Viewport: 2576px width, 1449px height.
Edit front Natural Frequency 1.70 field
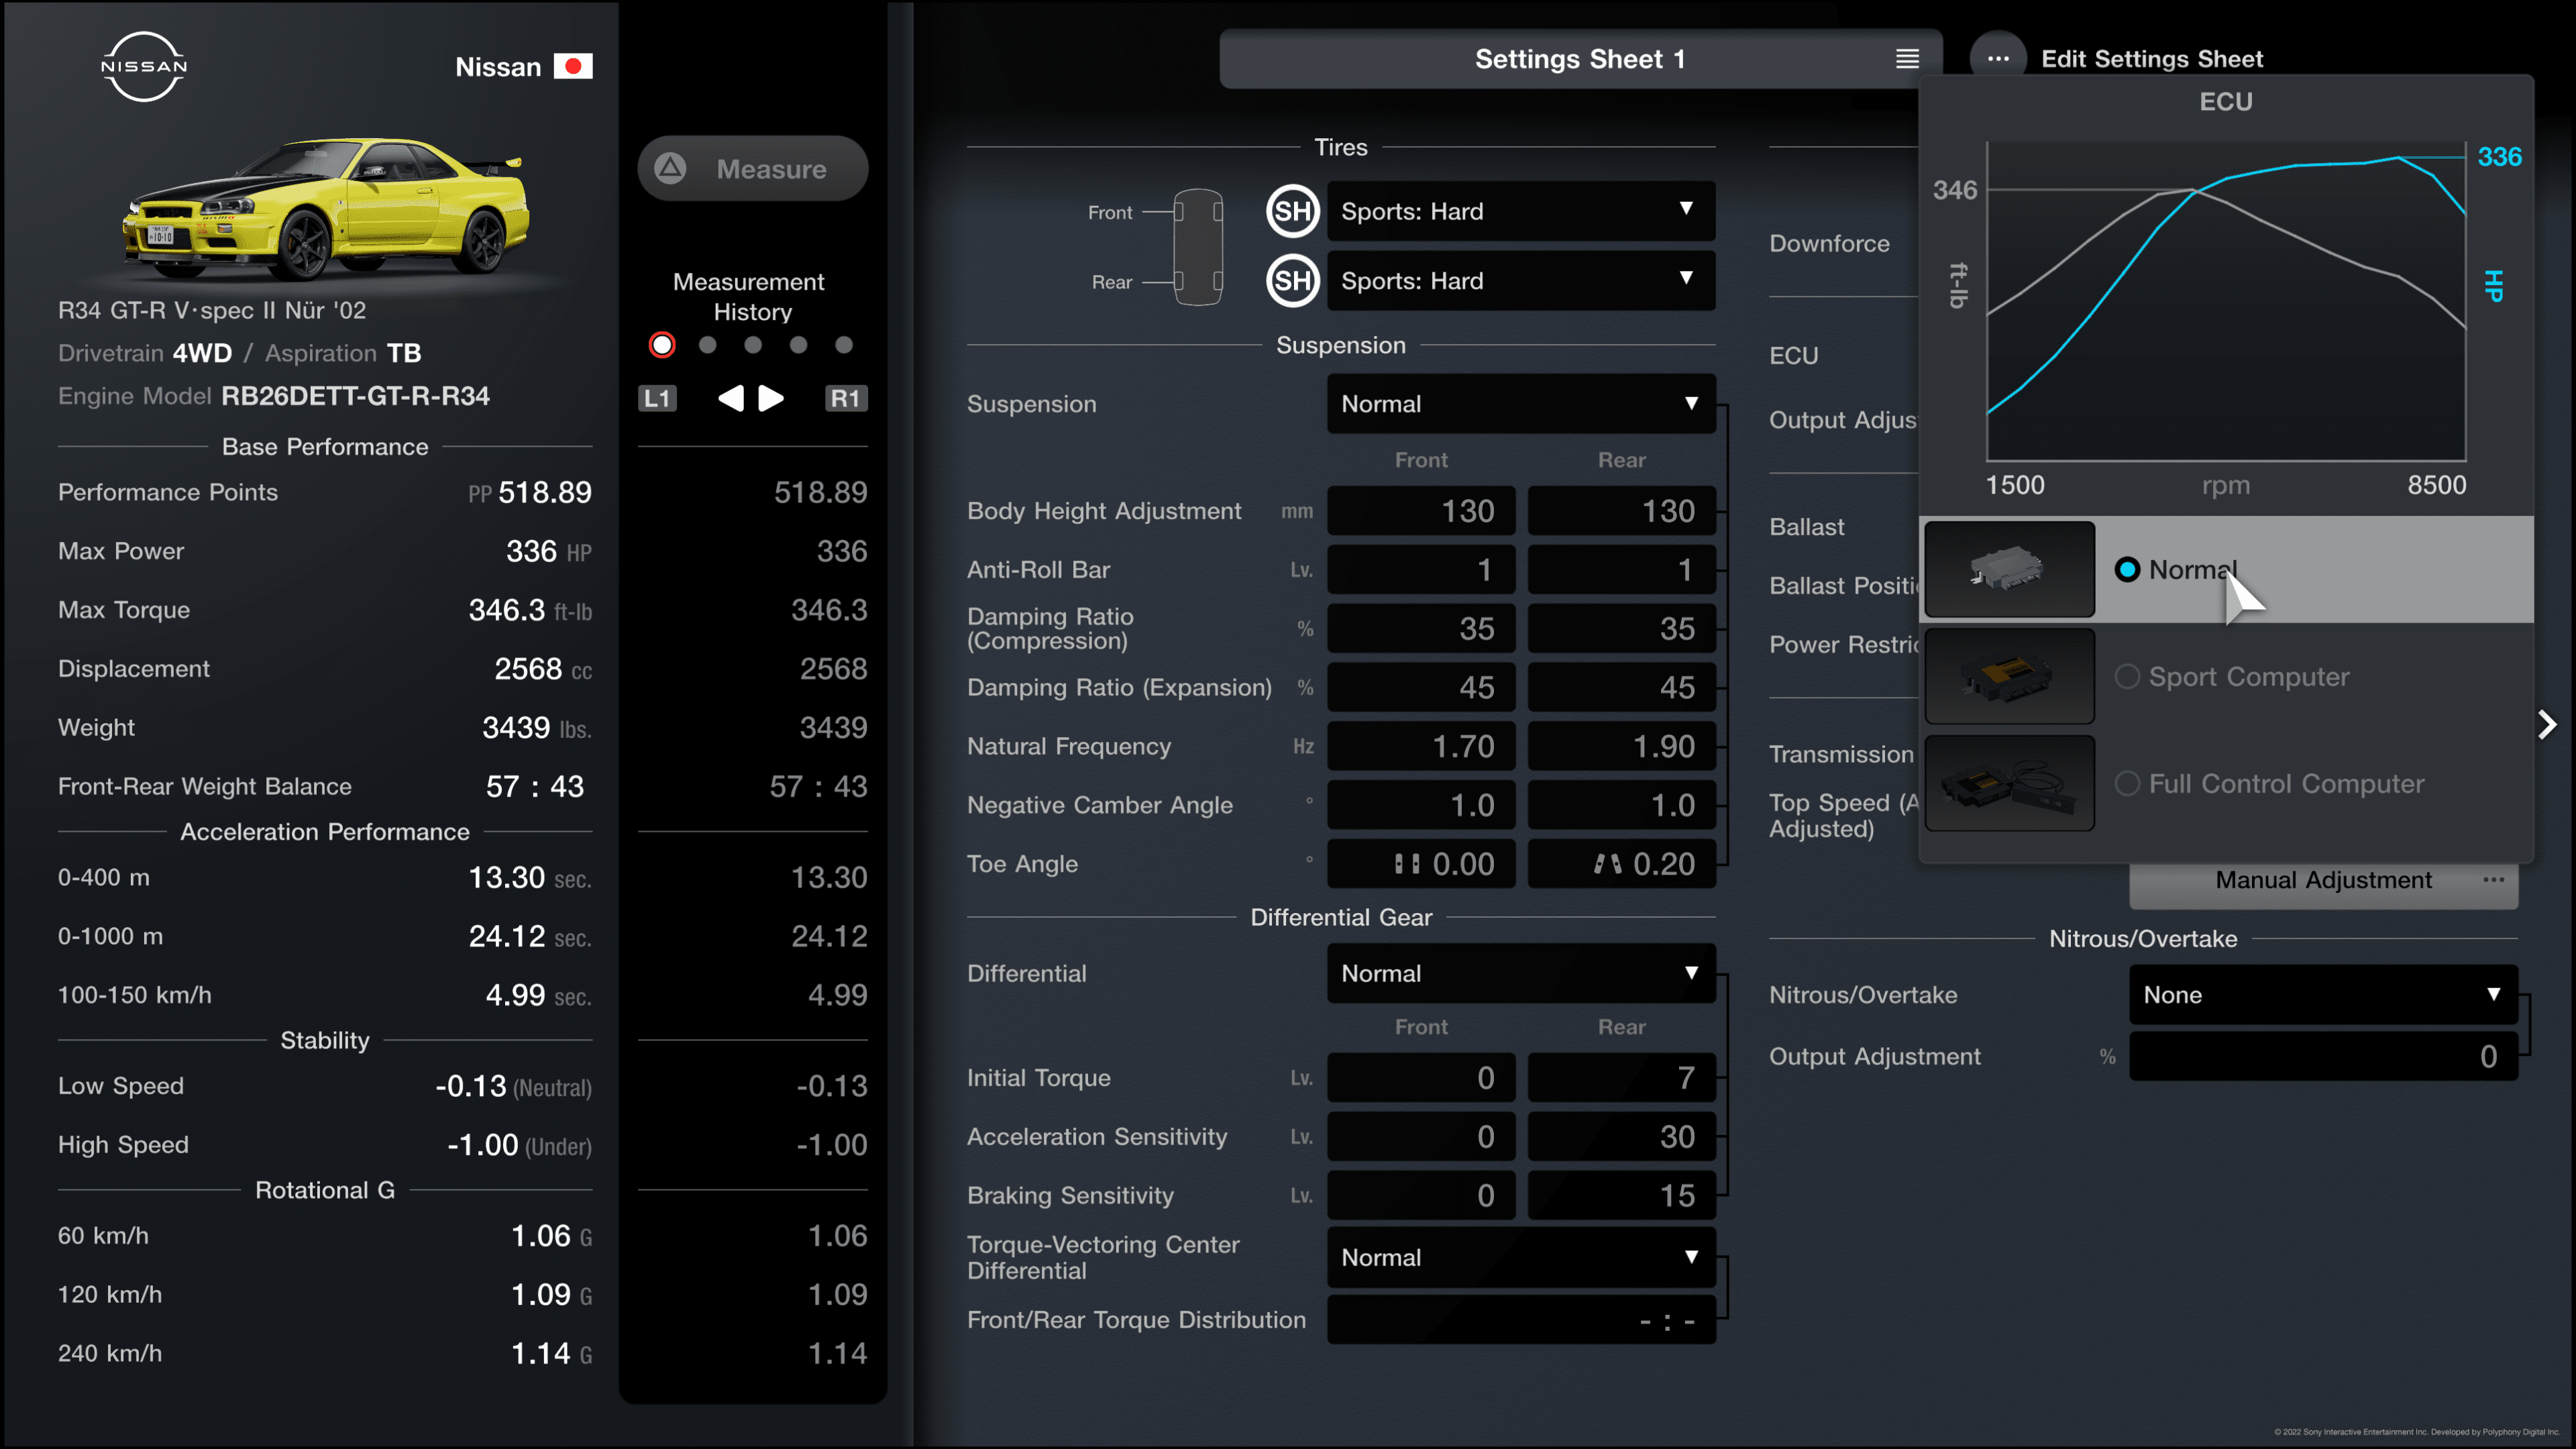pos(1421,746)
